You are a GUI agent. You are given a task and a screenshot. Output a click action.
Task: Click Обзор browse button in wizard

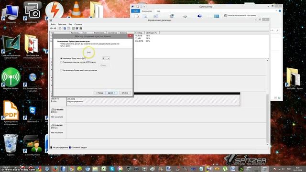pos(103,65)
